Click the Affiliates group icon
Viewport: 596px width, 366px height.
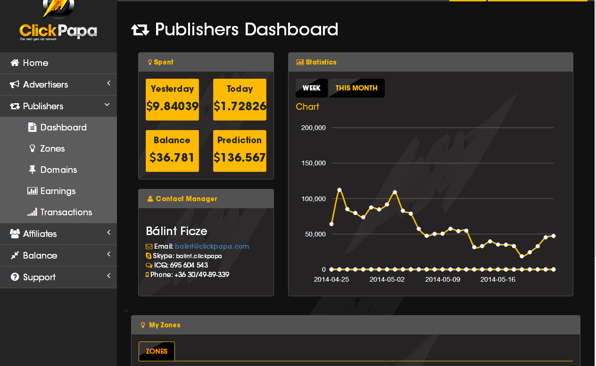click(x=15, y=234)
